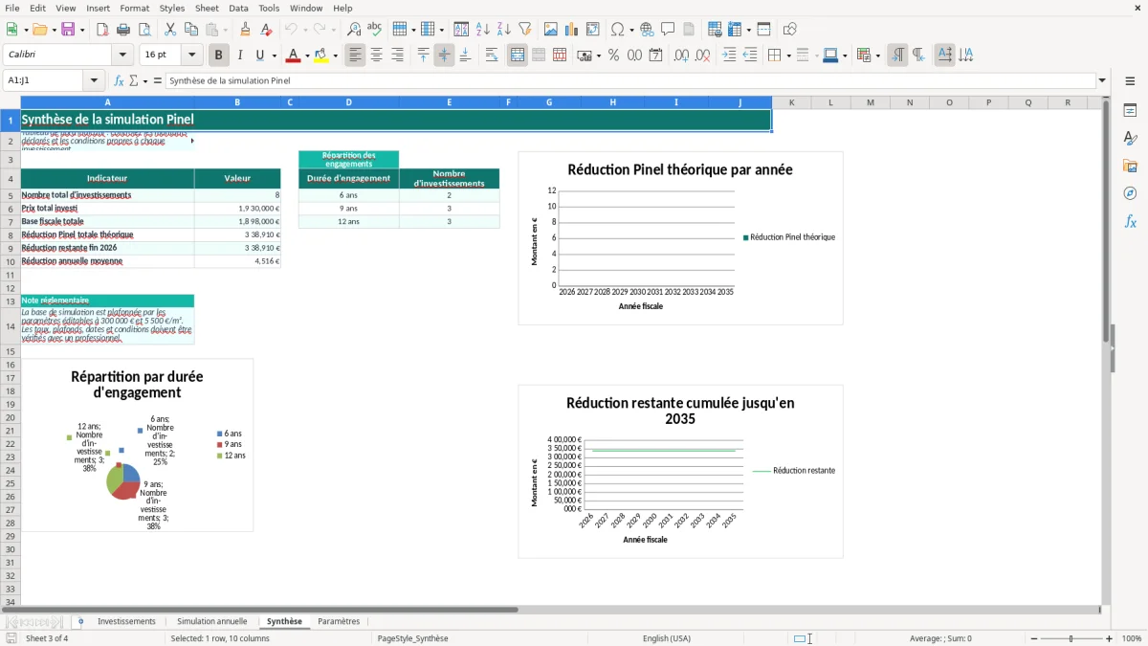1148x646 pixels.
Task: Format cells as percent
Action: [614, 56]
